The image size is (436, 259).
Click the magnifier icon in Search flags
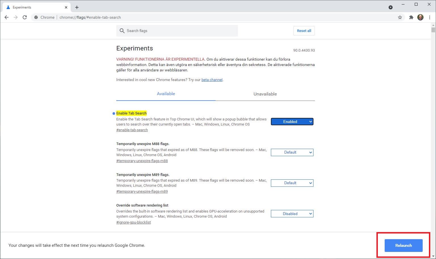[x=122, y=31]
